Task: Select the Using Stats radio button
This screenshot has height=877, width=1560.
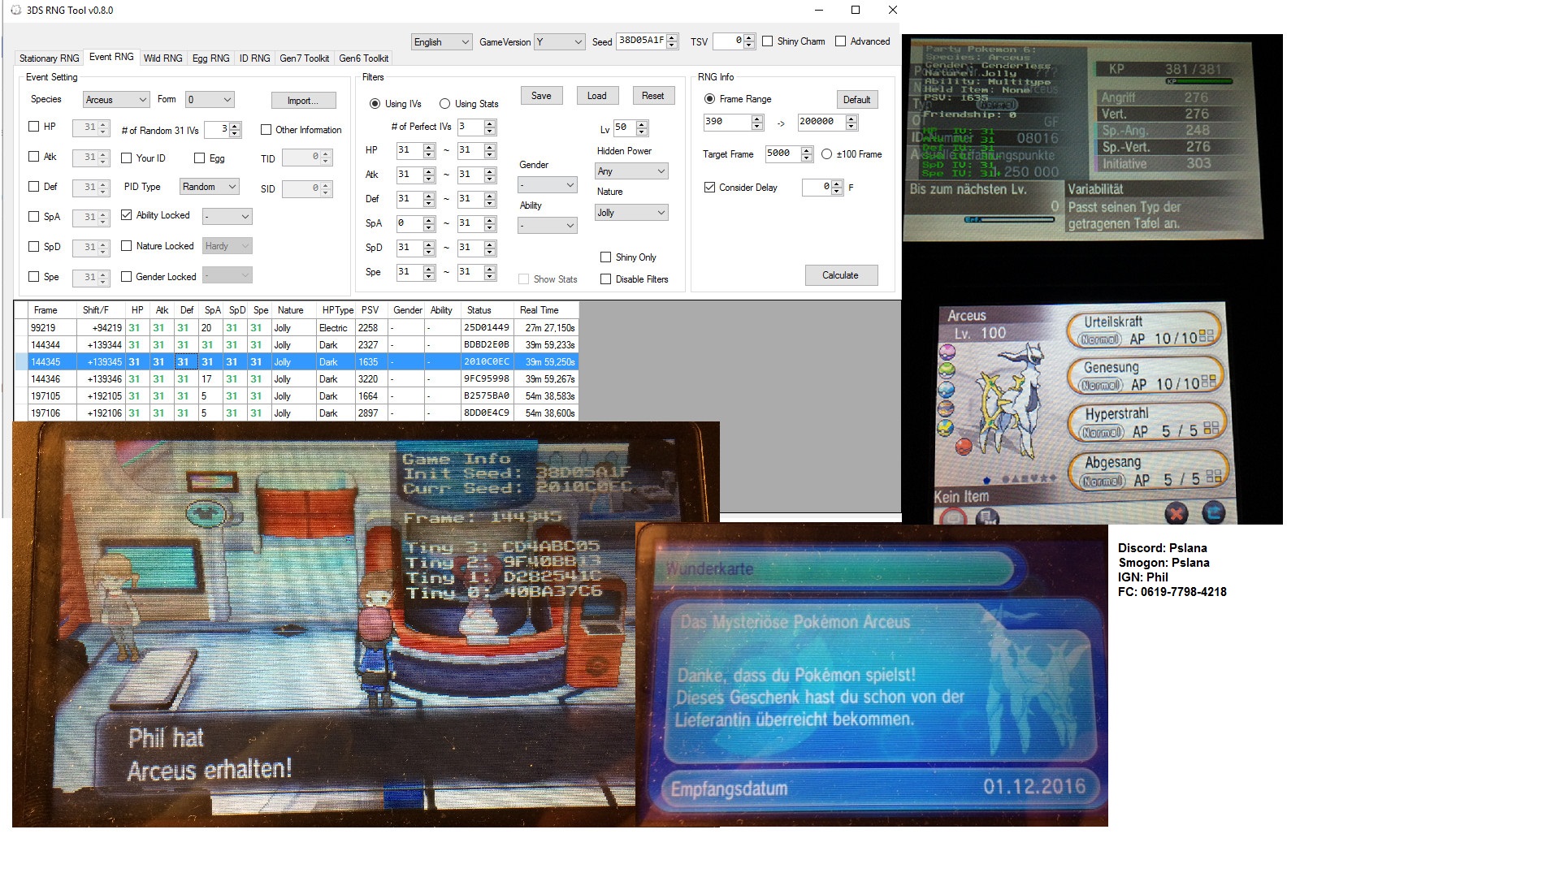Action: tap(444, 104)
